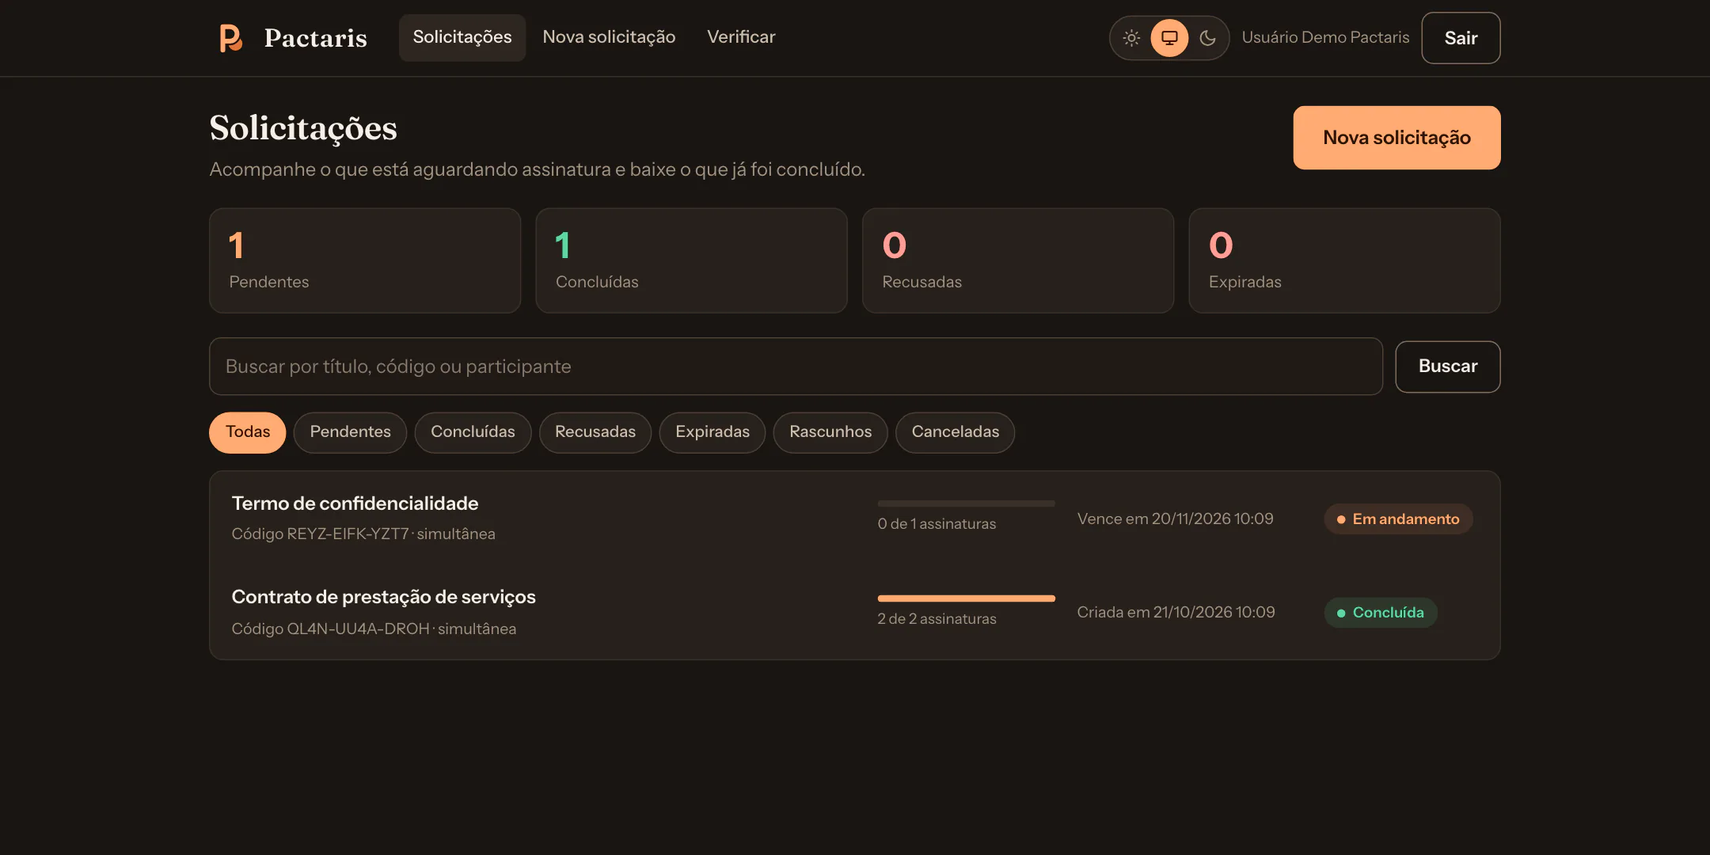Image resolution: width=1710 pixels, height=855 pixels.
Task: Click Usuário Demo Pactaris user label
Action: (1325, 37)
